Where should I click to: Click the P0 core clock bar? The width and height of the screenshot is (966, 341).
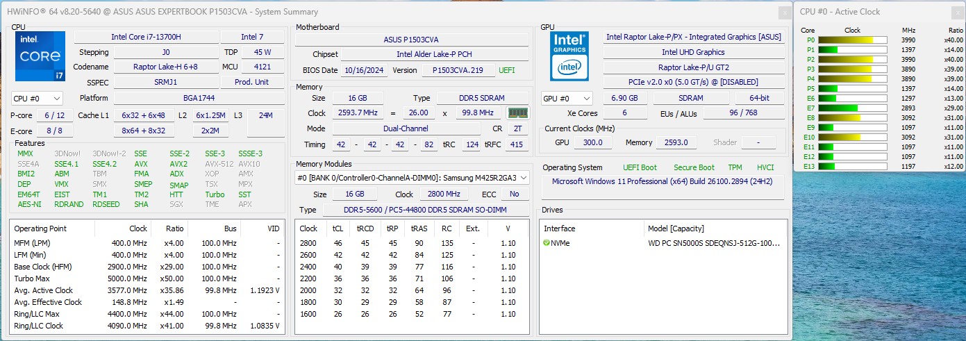[x=852, y=40]
